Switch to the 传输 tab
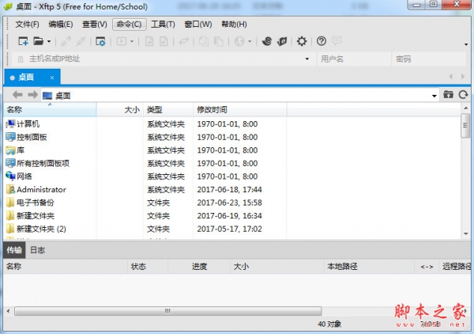The height and width of the screenshot is (334, 474). click(14, 250)
